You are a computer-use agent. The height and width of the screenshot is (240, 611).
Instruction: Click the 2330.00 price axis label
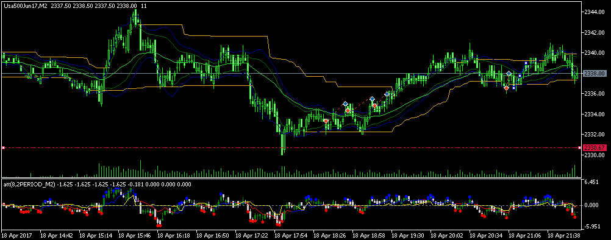point(595,155)
